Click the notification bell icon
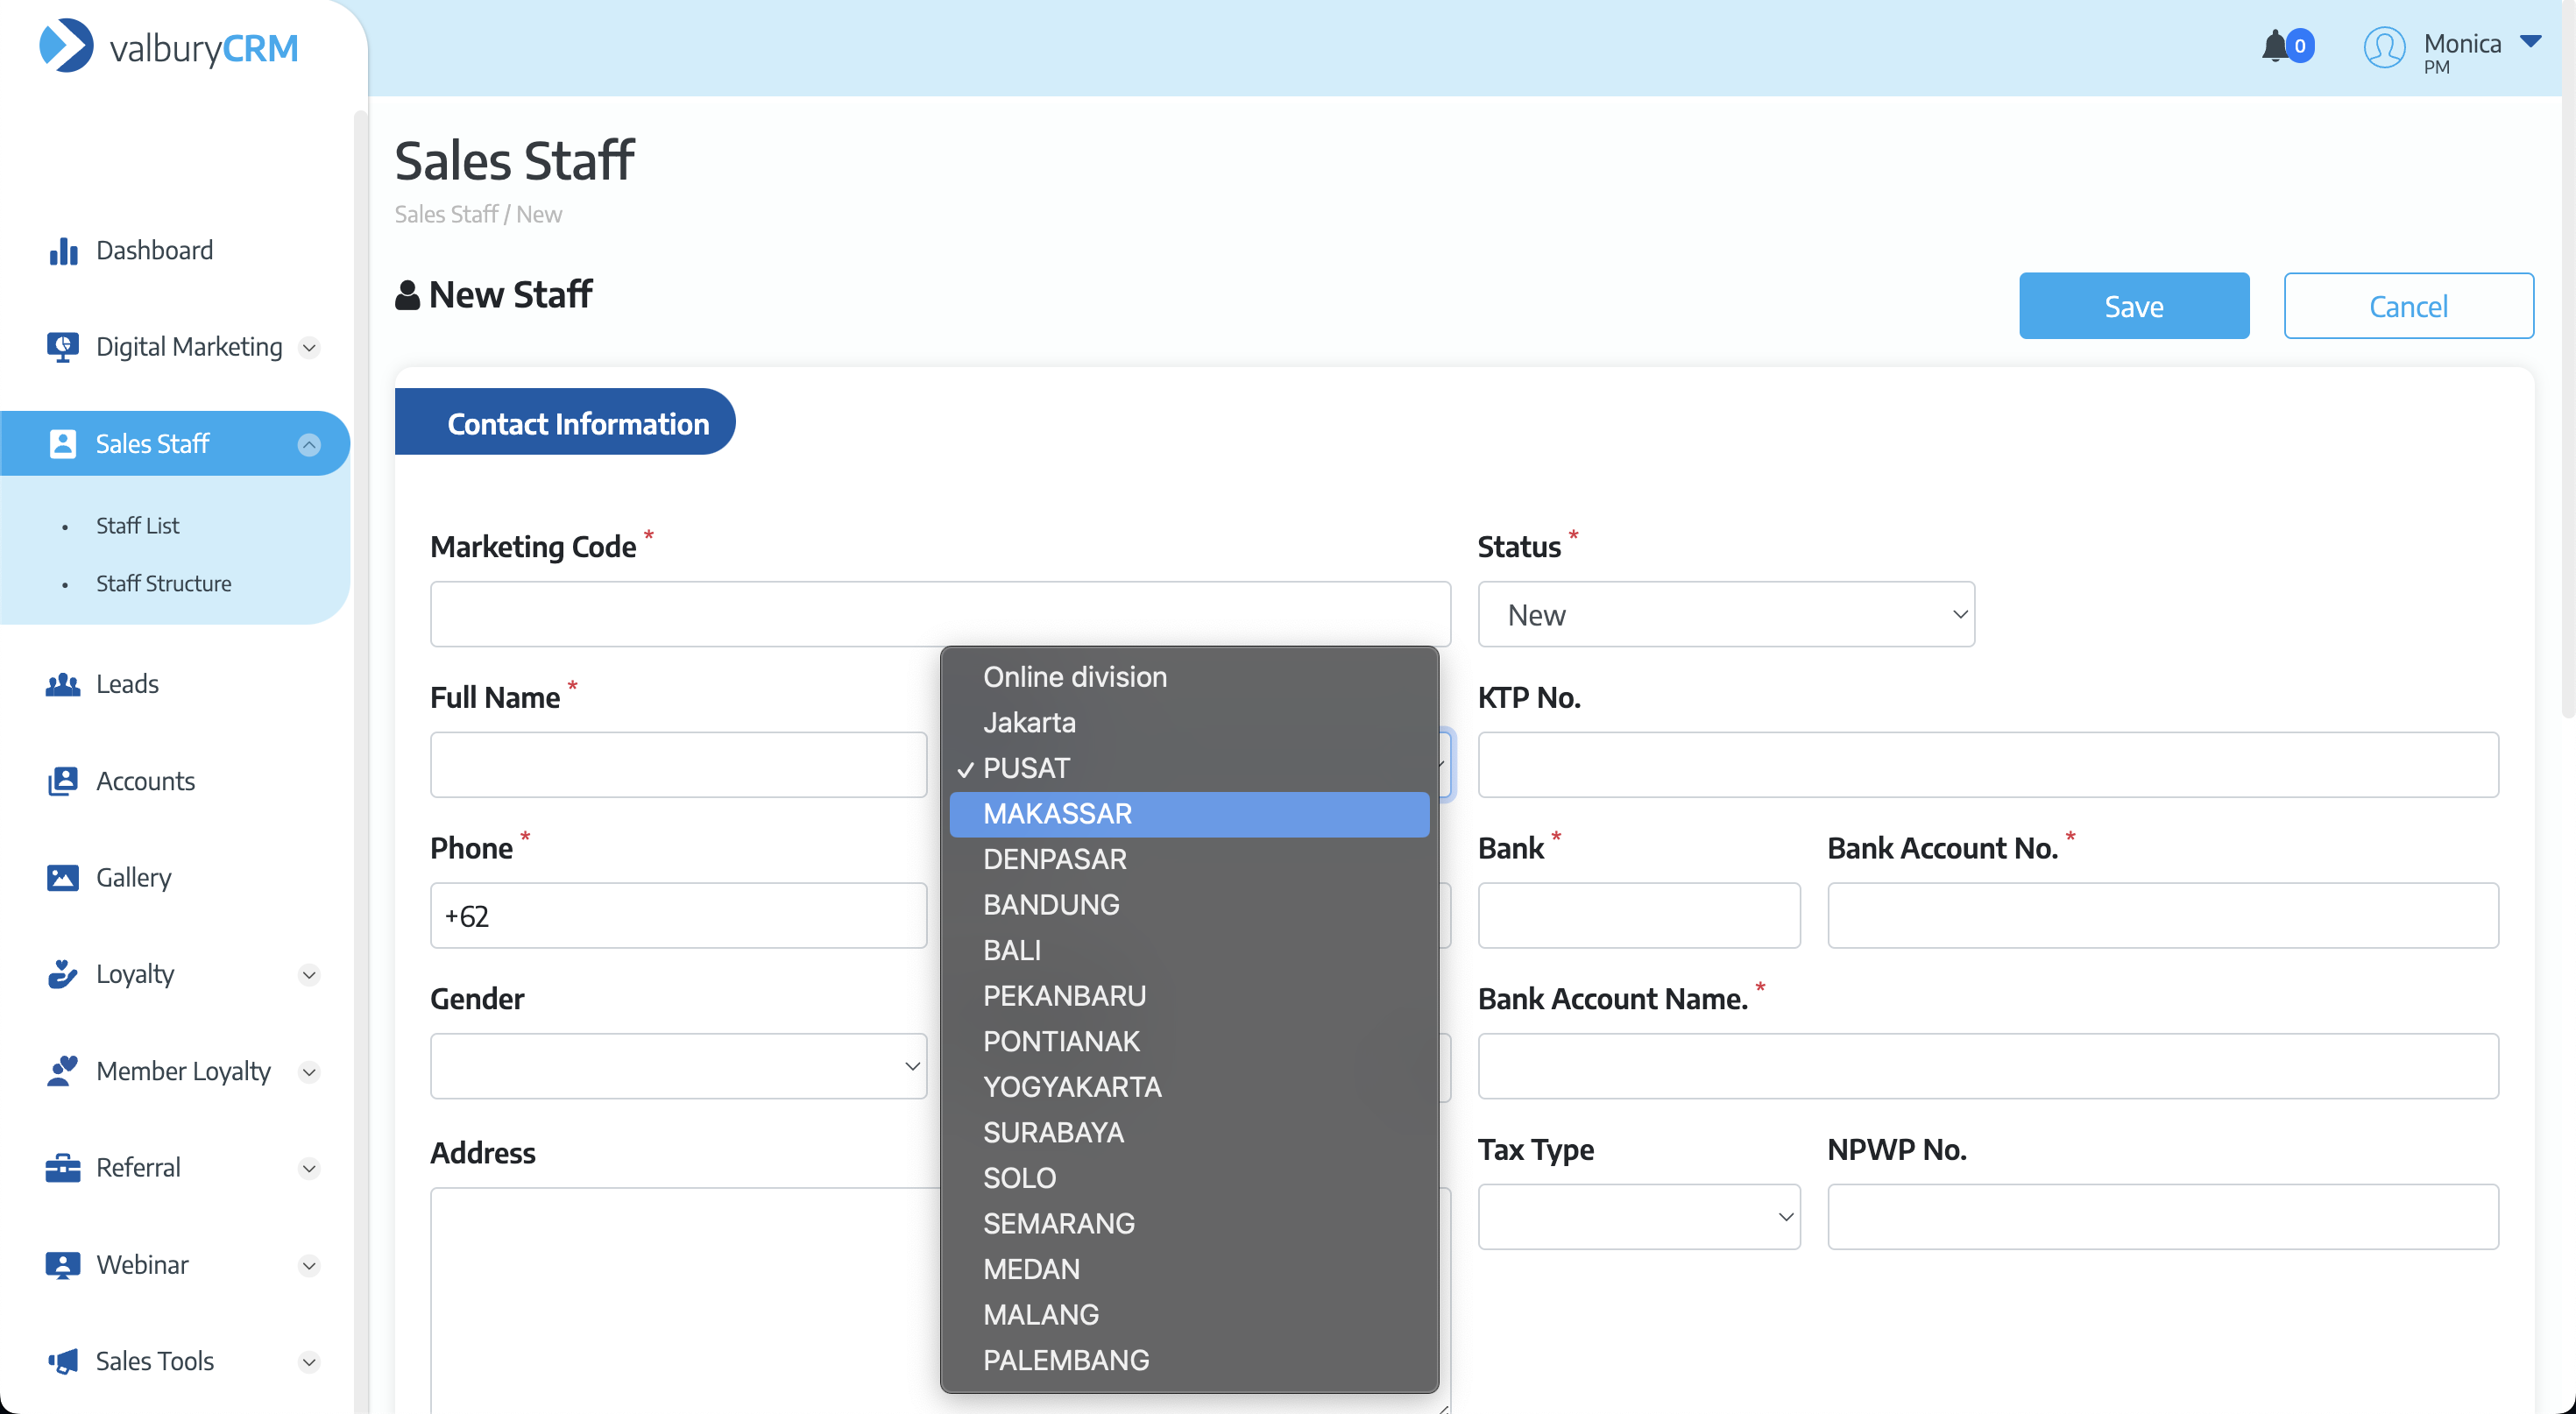The image size is (2576, 1414). (2275, 46)
